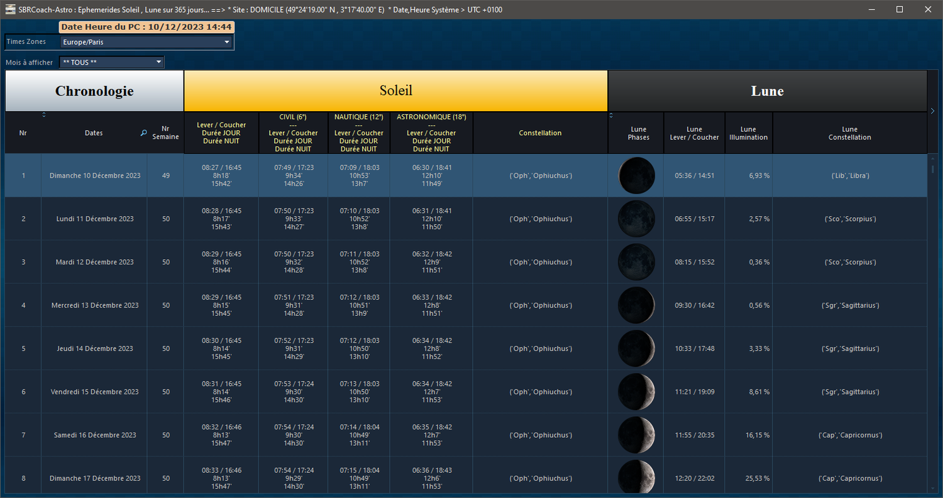Click the illumination value '25,53 %'
The image size is (943, 498).
[x=757, y=479]
